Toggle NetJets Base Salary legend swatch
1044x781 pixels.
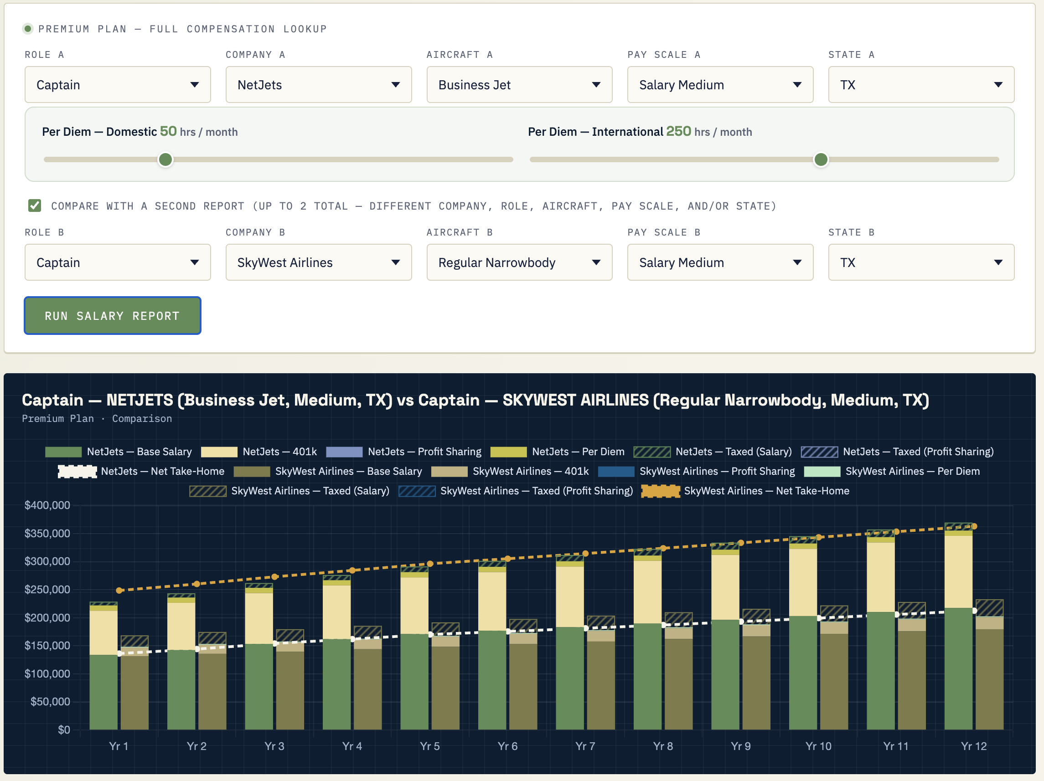[x=63, y=452]
